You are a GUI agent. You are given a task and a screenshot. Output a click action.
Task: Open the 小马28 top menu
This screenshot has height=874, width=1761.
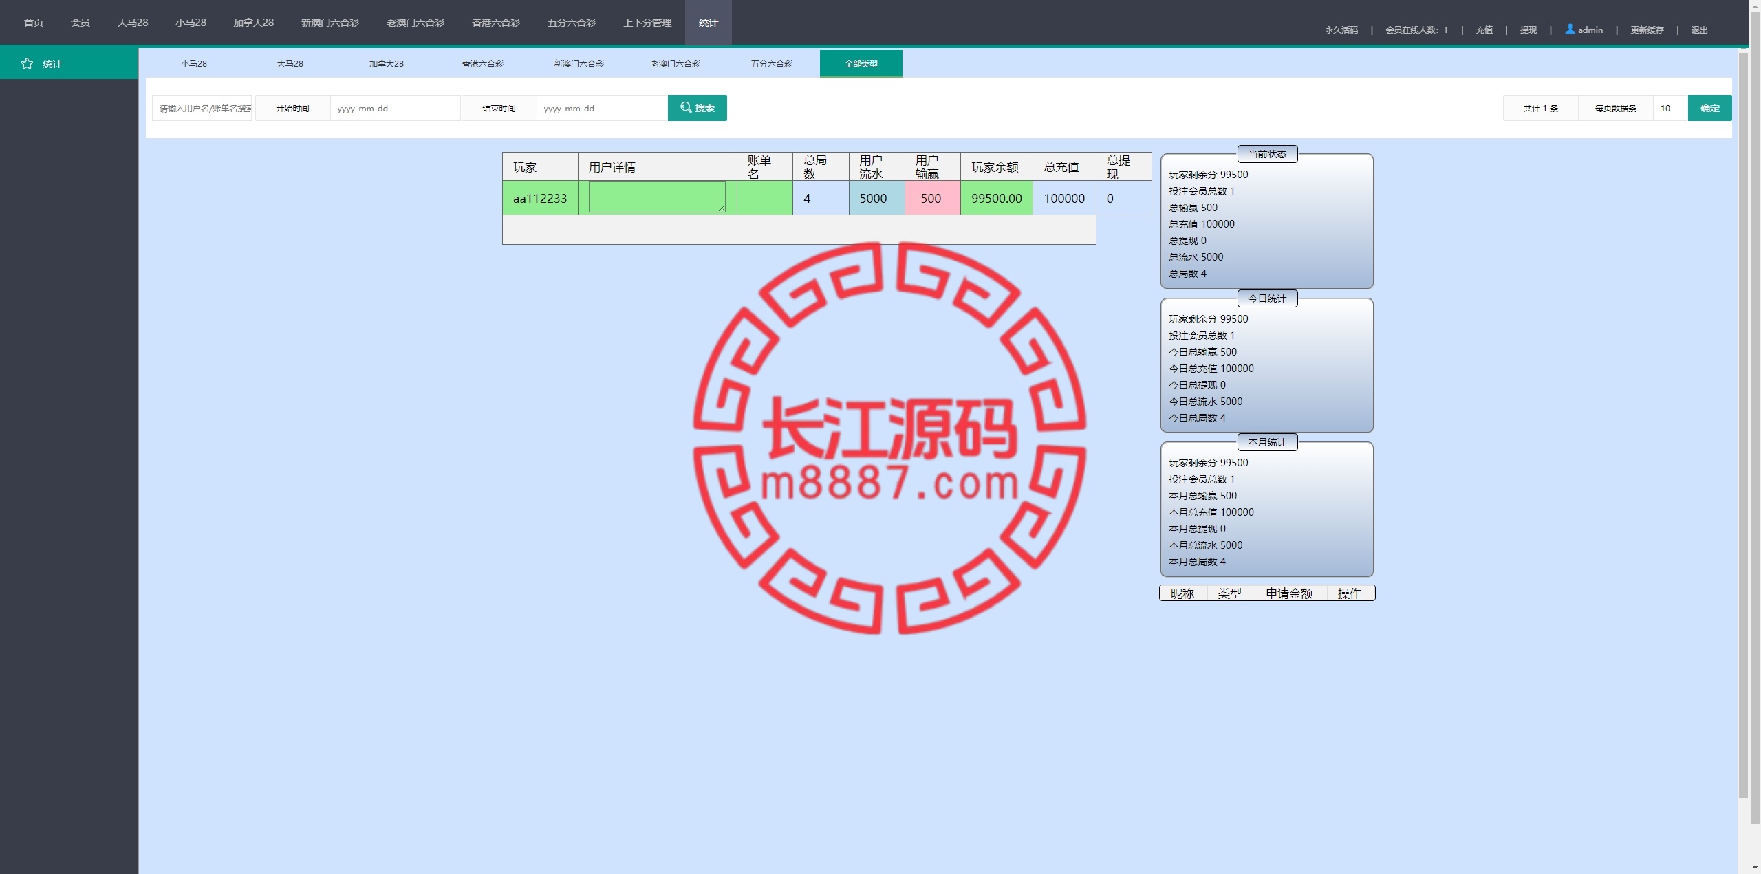click(x=191, y=23)
